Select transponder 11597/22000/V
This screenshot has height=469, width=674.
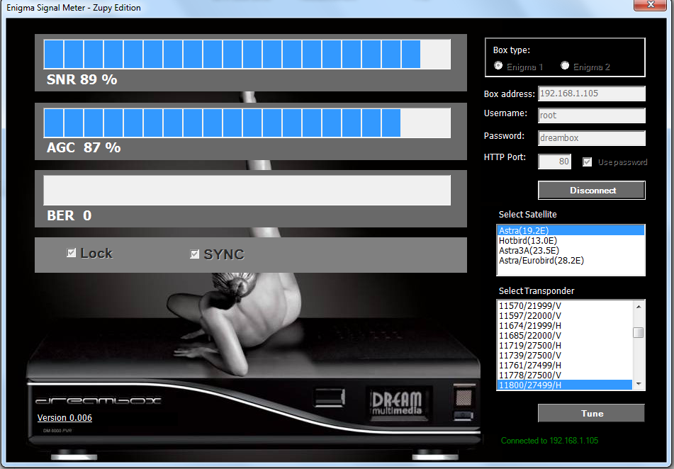(x=564, y=315)
